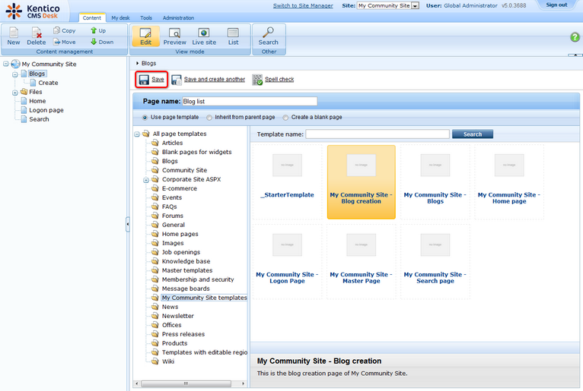Open the green help icon

(575, 37)
